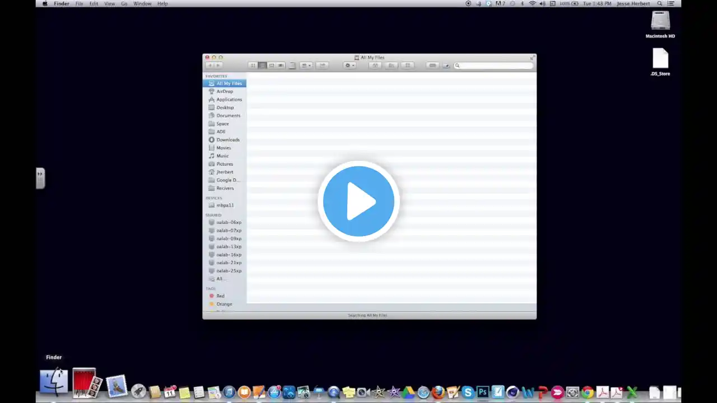Open the File menu
The height and width of the screenshot is (403, 717).
tap(80, 4)
